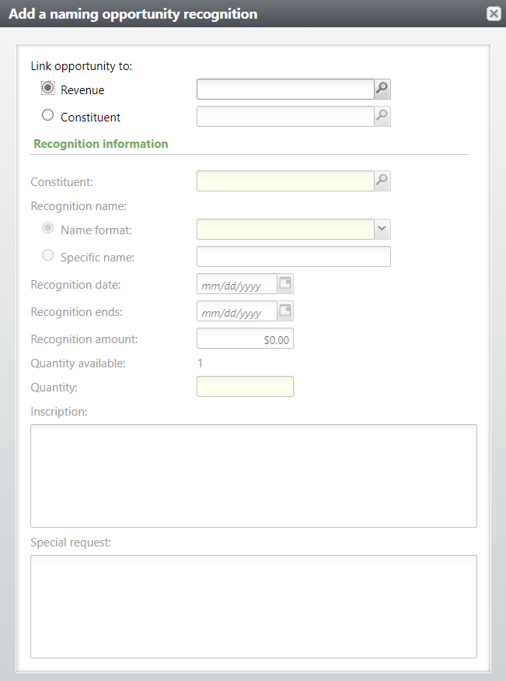Screen dimensions: 506x681
Task: Open the Recognition date calendar picker
Action: click(x=285, y=284)
